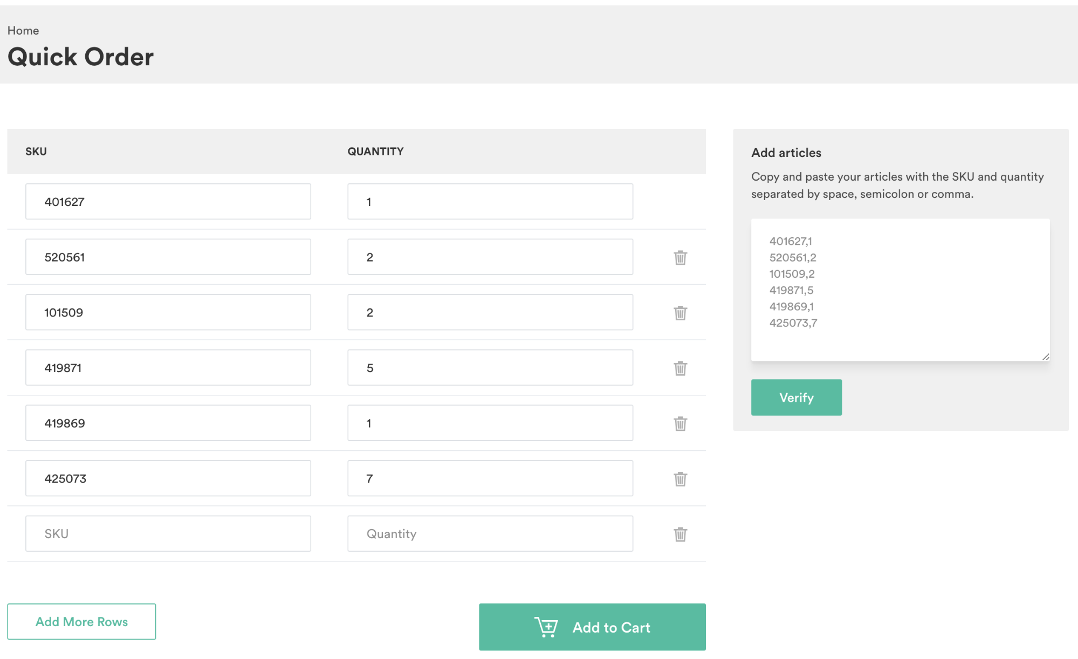Edit quantity field for SKU 419871
This screenshot has width=1078, height=659.
point(490,368)
